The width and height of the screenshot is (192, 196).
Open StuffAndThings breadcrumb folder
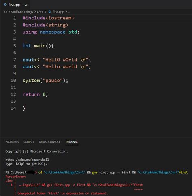pos(22,12)
